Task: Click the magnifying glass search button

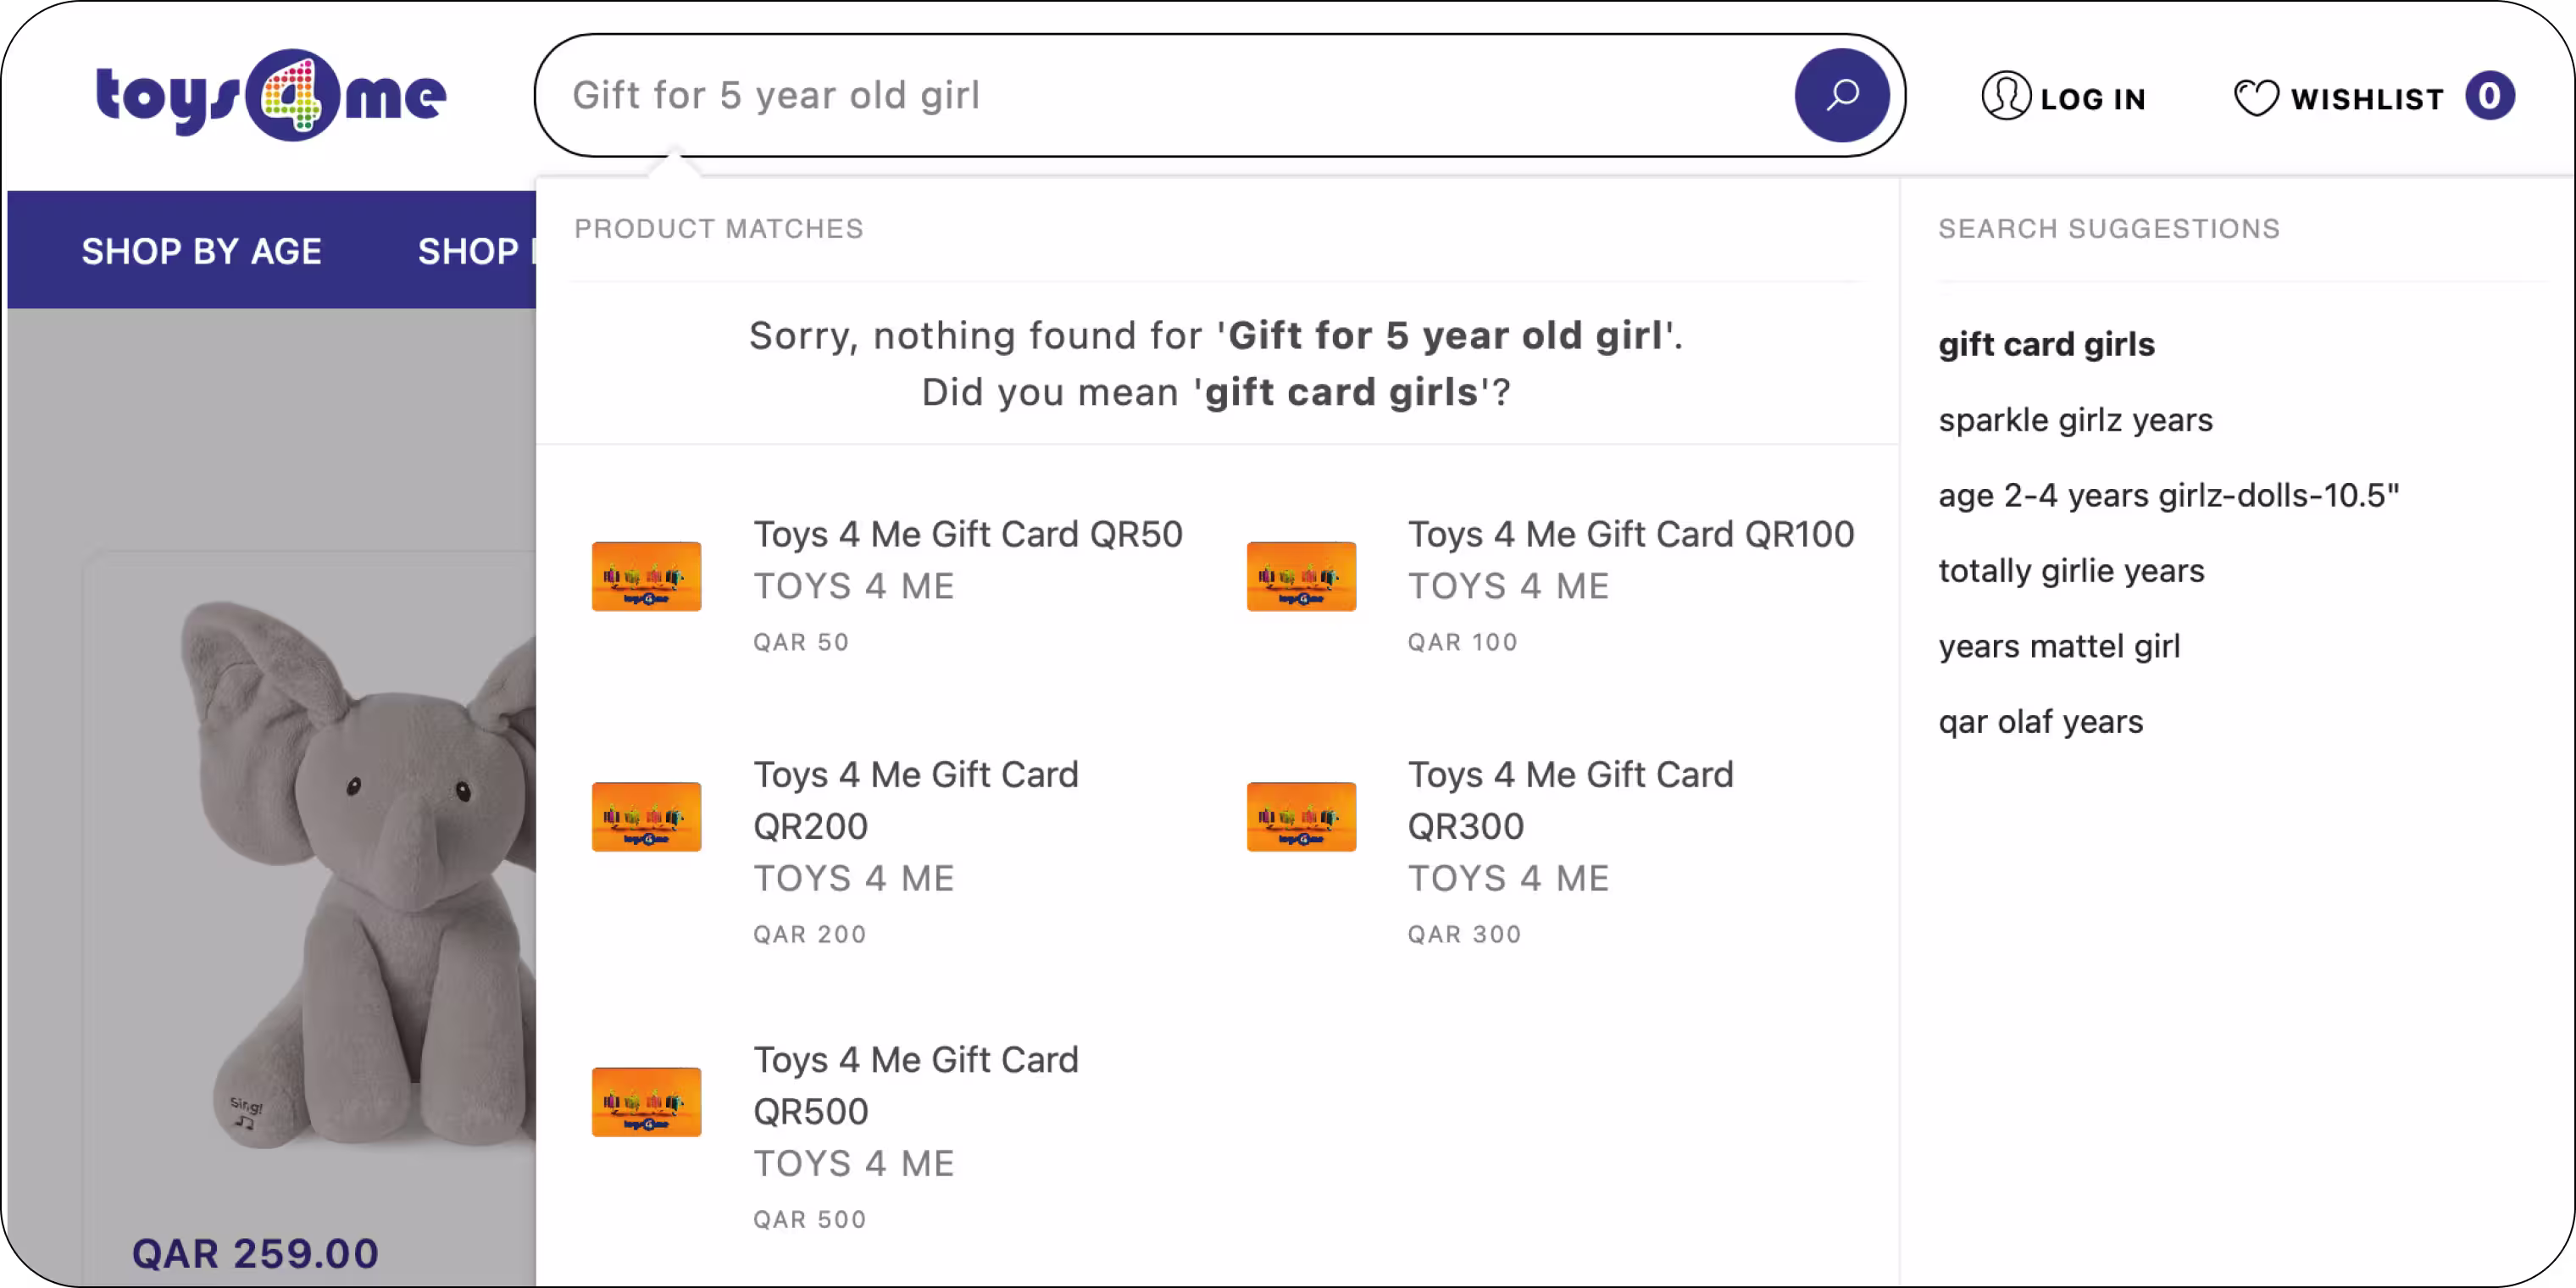Action: (1841, 96)
